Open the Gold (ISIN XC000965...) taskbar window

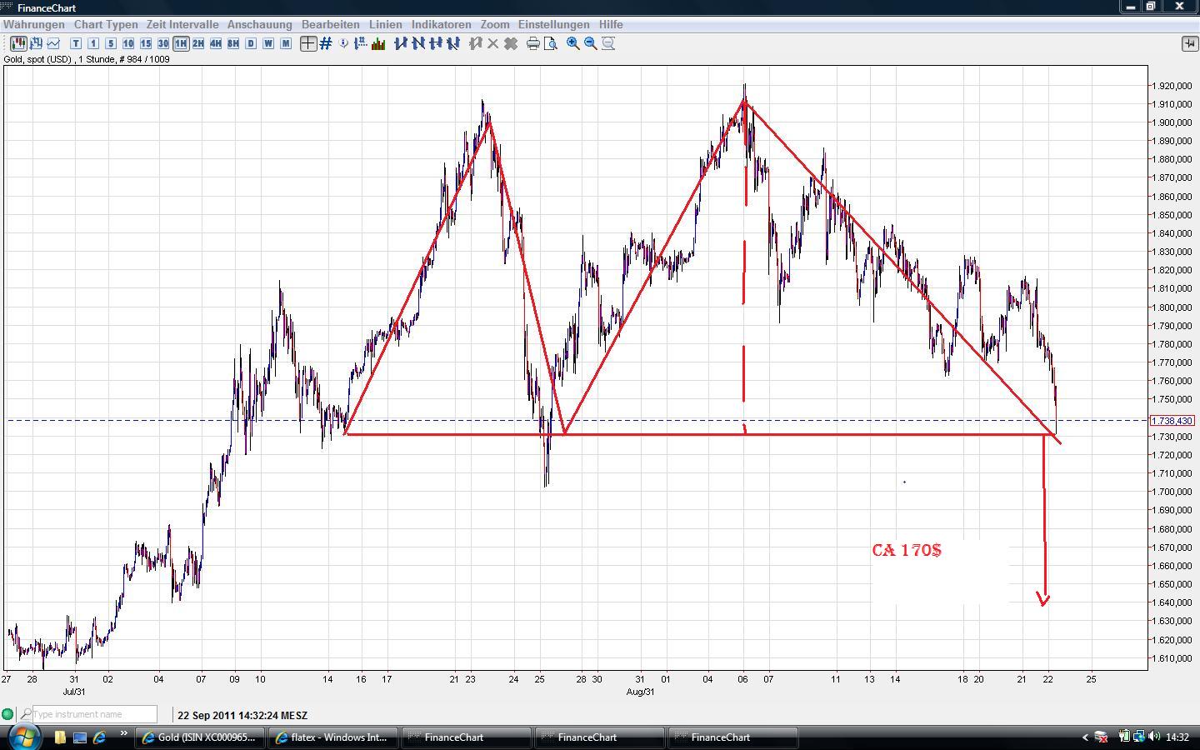pyautogui.click(x=200, y=737)
